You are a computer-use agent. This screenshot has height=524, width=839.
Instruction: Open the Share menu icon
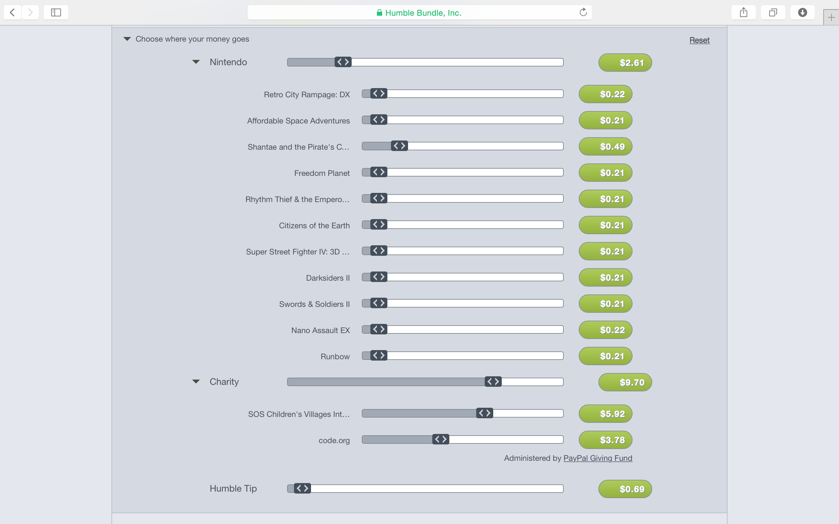coord(743,12)
